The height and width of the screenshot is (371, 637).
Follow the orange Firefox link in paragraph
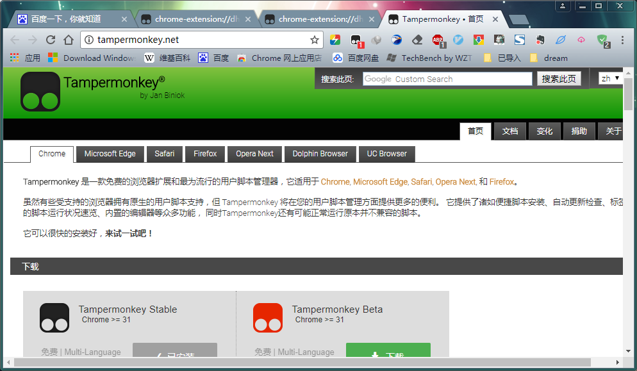click(x=502, y=181)
